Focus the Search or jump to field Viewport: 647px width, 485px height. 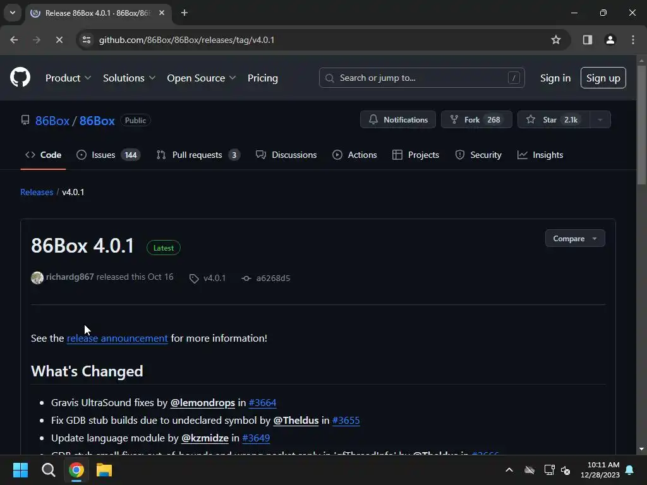(x=421, y=78)
